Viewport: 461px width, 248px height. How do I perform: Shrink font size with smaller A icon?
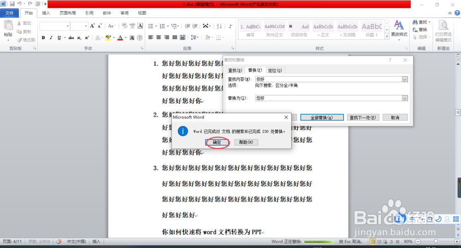click(100, 26)
